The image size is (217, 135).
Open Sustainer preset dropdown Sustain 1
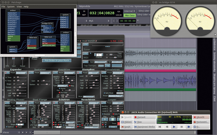pyautogui.click(x=46, y=73)
